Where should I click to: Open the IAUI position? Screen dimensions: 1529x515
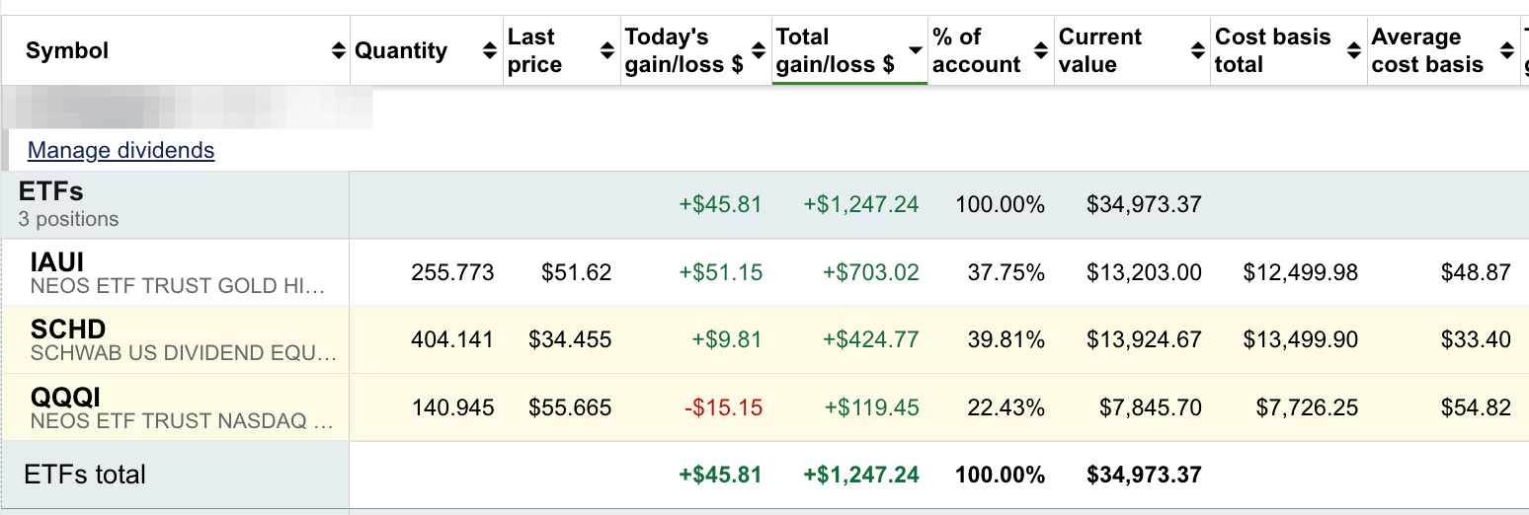pyautogui.click(x=57, y=261)
